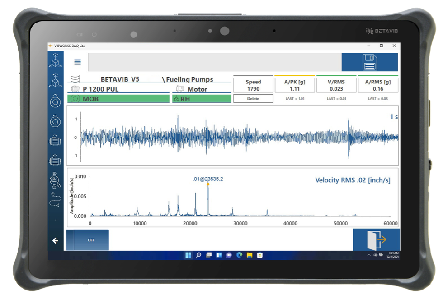Viewport: 443px width, 299px height.
Task: Toggle the OFF switch button
Action: coord(88,240)
